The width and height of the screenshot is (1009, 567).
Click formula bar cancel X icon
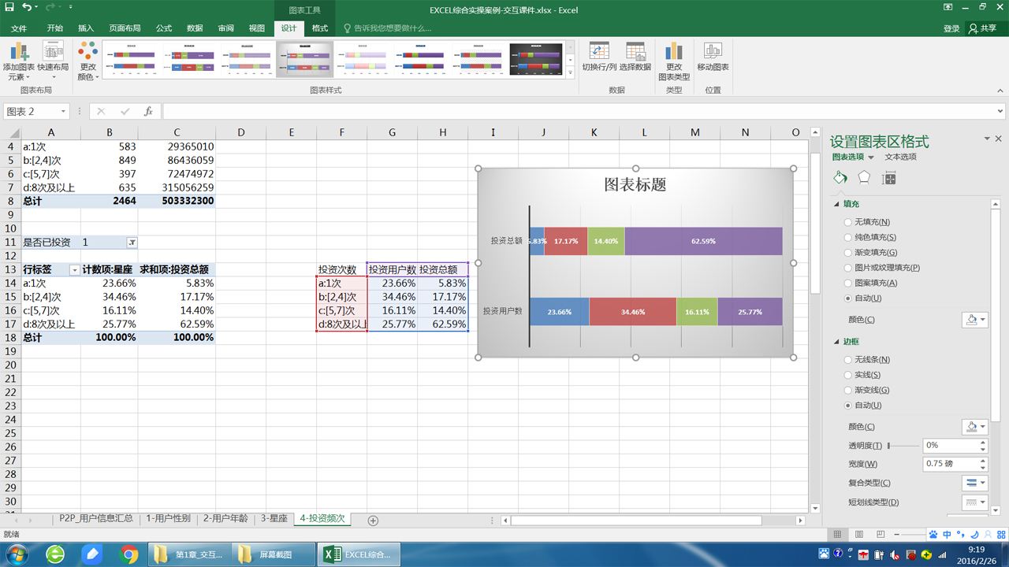(x=100, y=112)
